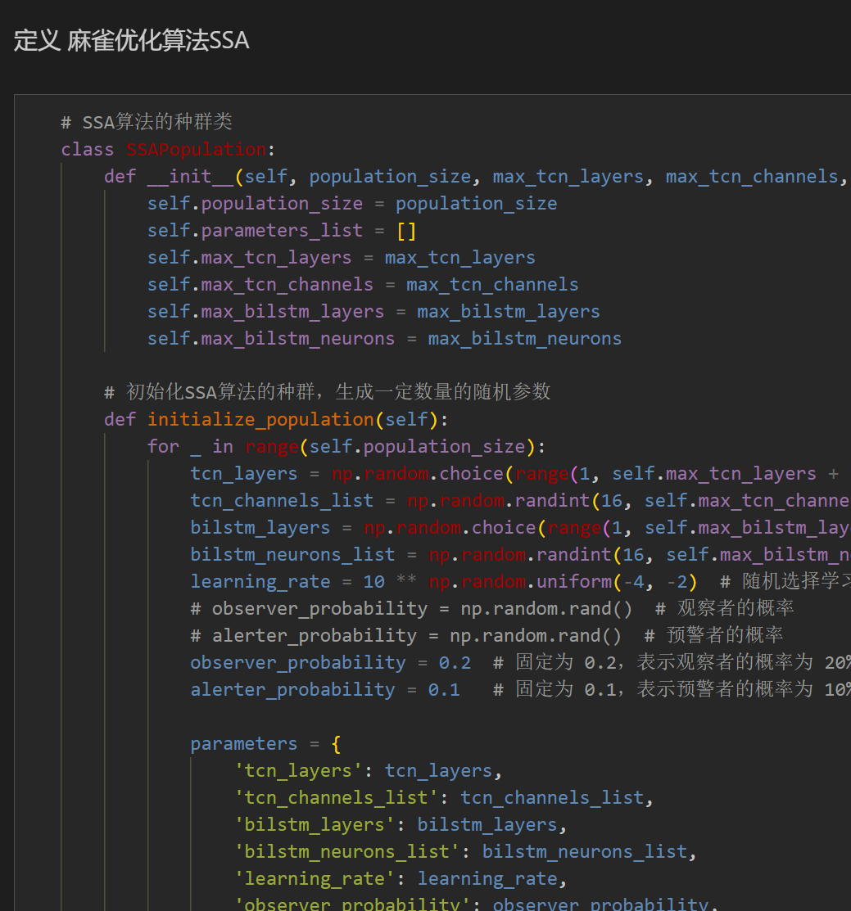The height and width of the screenshot is (911, 851).
Task: Select the class name SSAPopulation
Action: (x=195, y=149)
